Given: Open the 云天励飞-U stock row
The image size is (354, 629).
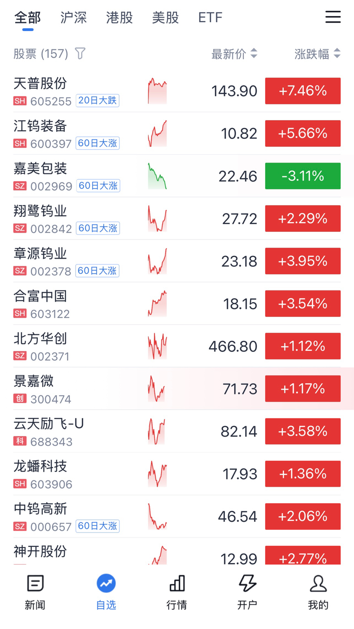Looking at the screenshot, I should 177,431.
